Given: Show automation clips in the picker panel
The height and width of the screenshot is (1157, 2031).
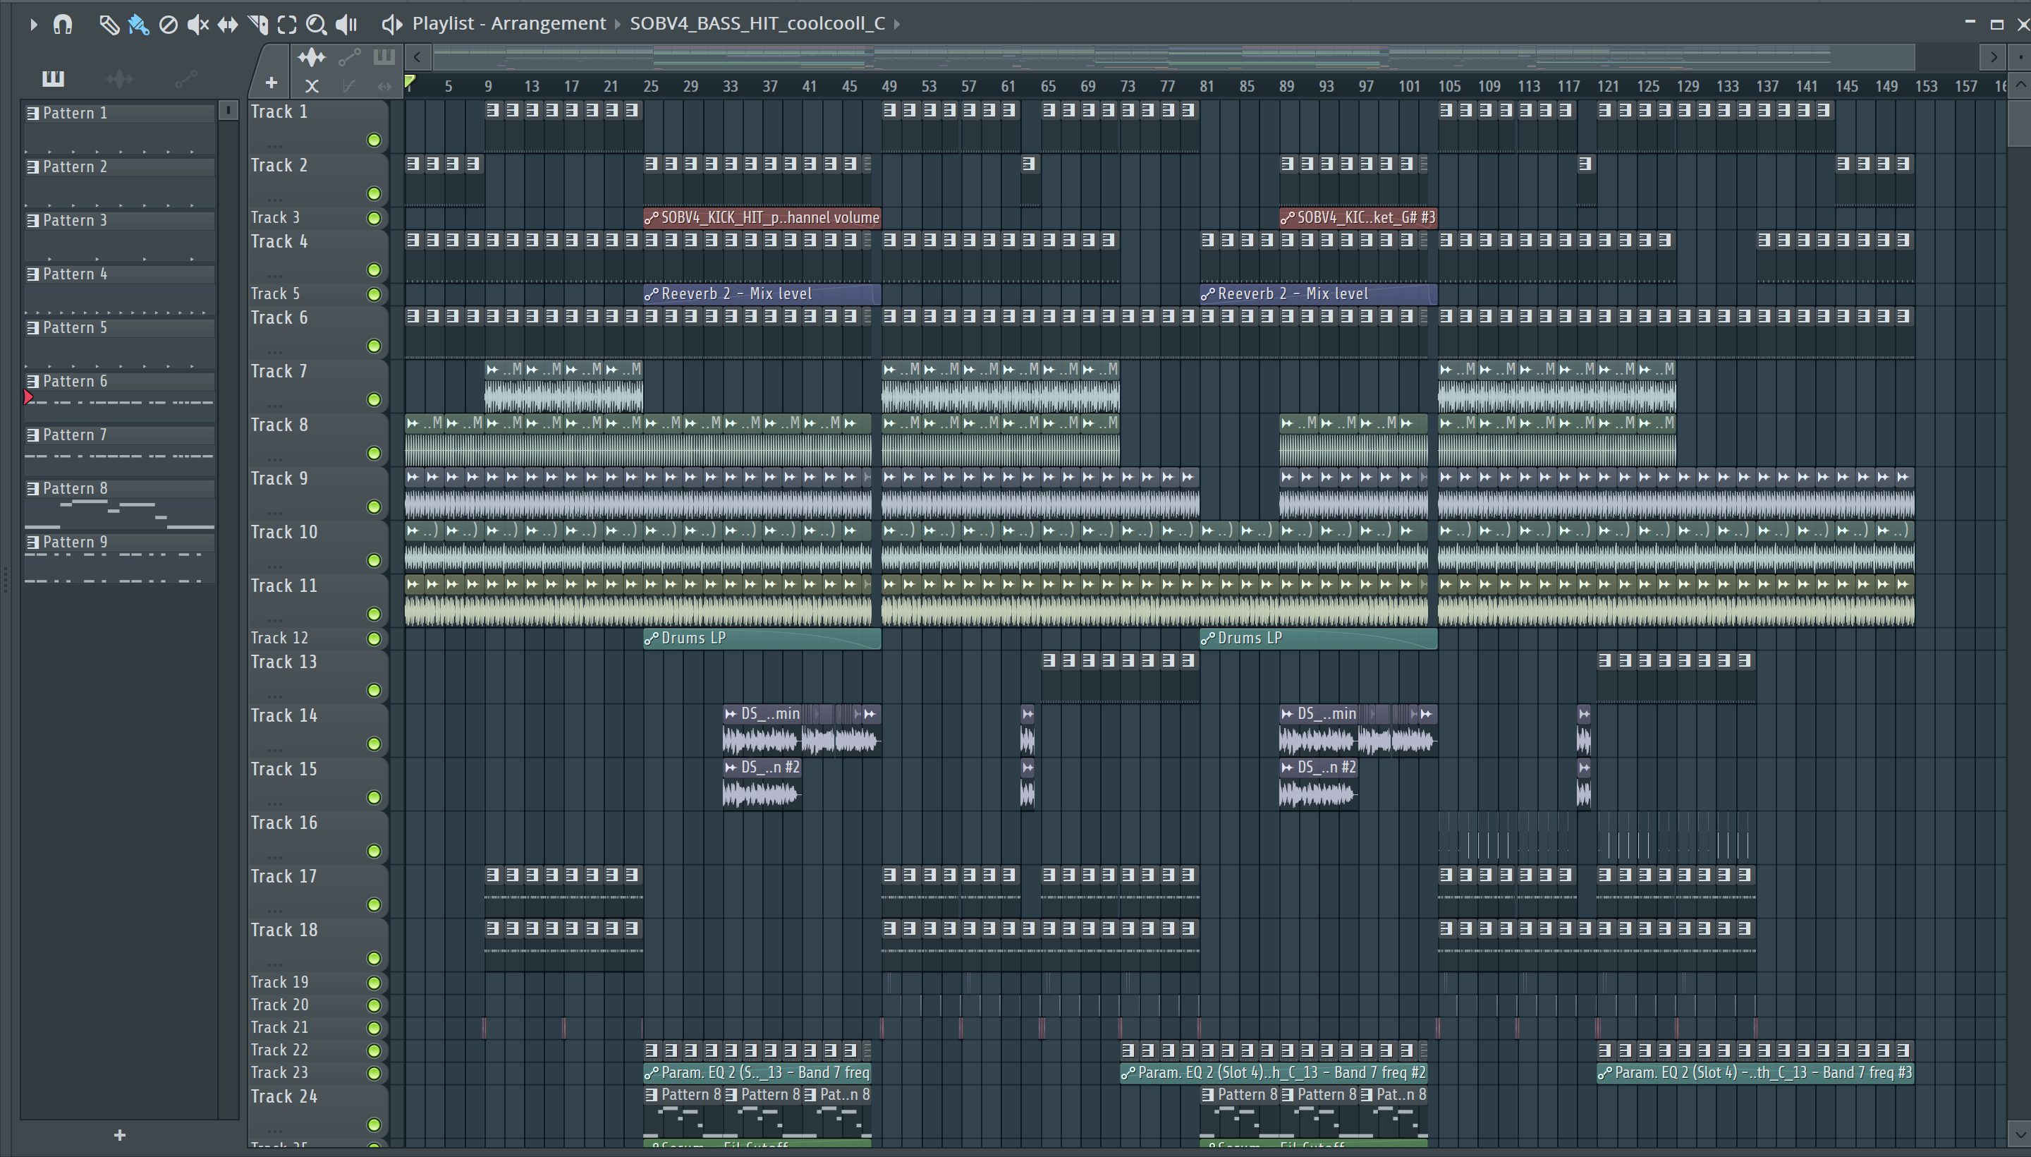Looking at the screenshot, I should (x=186, y=78).
